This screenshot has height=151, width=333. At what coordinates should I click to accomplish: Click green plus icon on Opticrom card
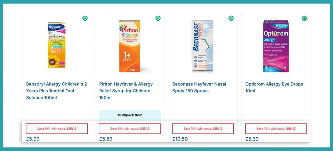coord(304,18)
